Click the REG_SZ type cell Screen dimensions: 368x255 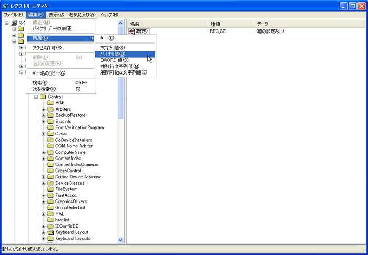[x=218, y=31]
